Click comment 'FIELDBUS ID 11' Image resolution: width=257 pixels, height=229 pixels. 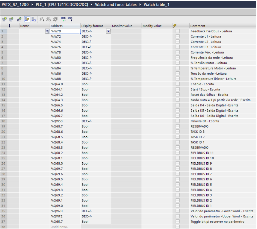coord(202,153)
